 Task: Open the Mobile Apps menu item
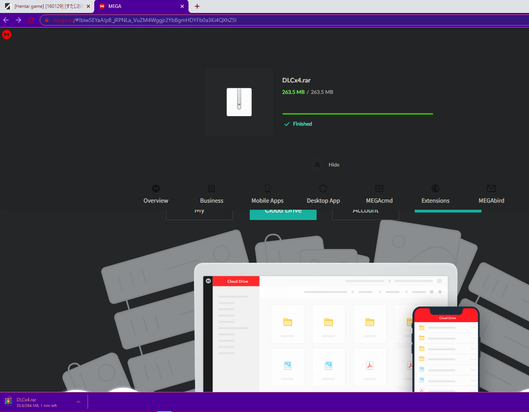pos(267,201)
